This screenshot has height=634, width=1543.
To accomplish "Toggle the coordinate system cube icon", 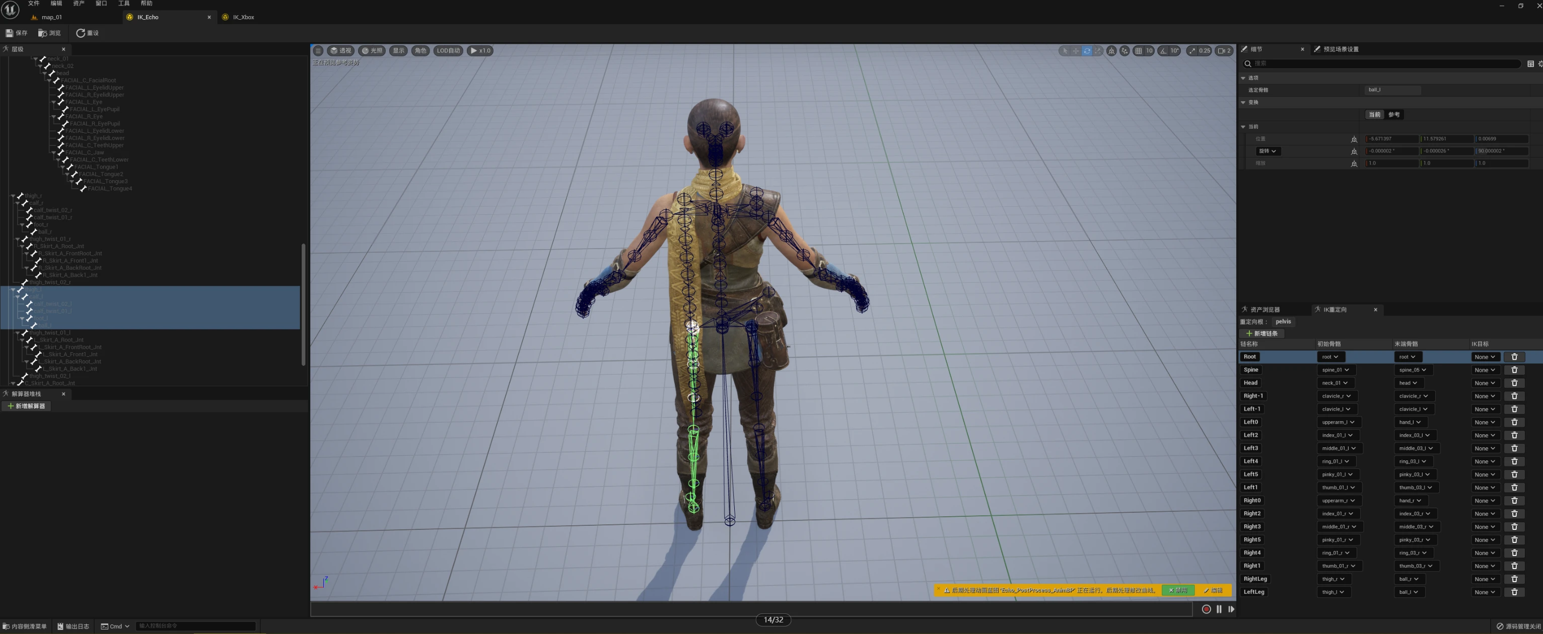I will 1111,51.
